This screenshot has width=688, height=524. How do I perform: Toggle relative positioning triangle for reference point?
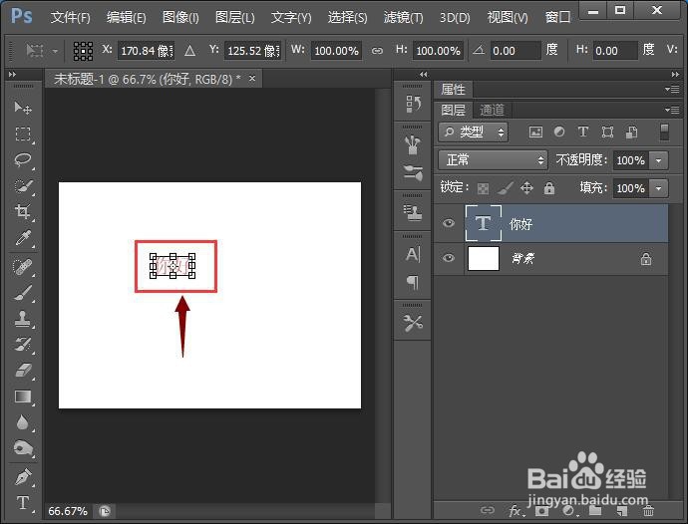(x=189, y=51)
